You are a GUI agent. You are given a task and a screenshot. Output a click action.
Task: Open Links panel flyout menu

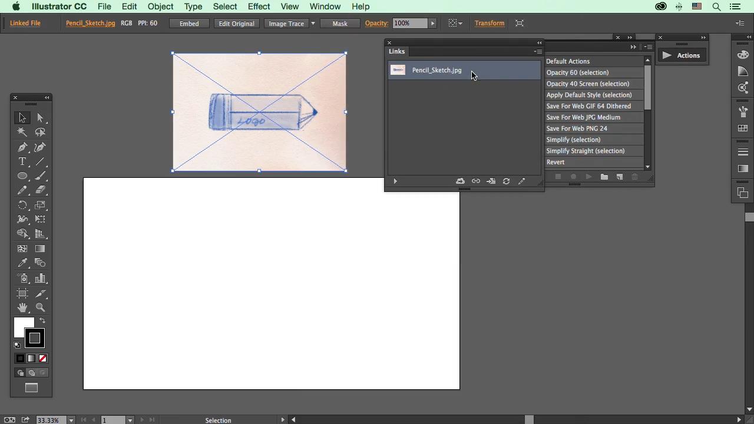tap(537, 51)
